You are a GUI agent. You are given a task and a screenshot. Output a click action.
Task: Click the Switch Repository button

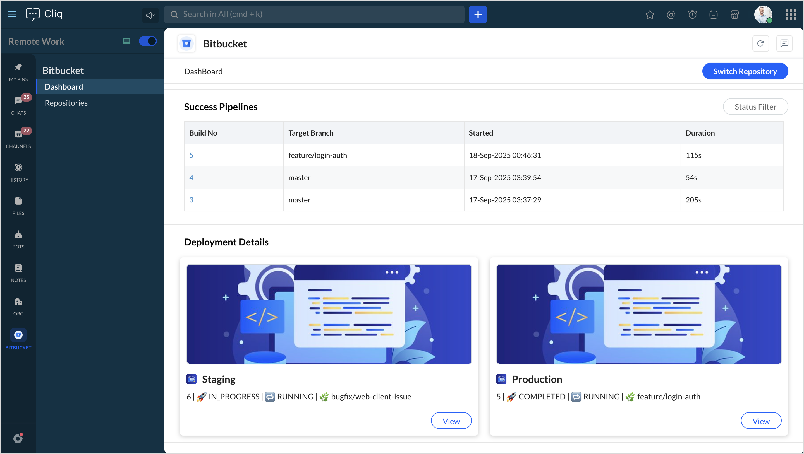[745, 71]
